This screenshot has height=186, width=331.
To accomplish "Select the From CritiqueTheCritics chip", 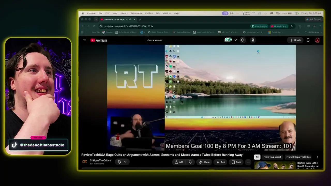I will tap(298, 157).
